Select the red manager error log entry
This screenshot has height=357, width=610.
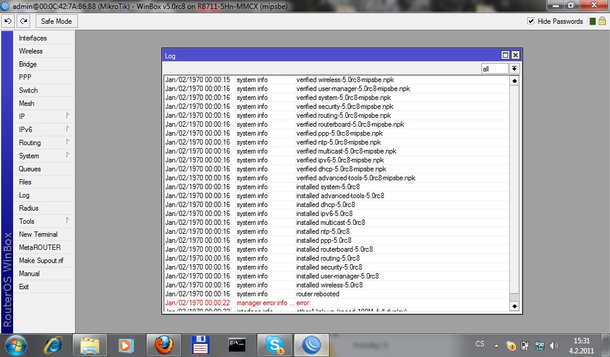click(x=337, y=303)
